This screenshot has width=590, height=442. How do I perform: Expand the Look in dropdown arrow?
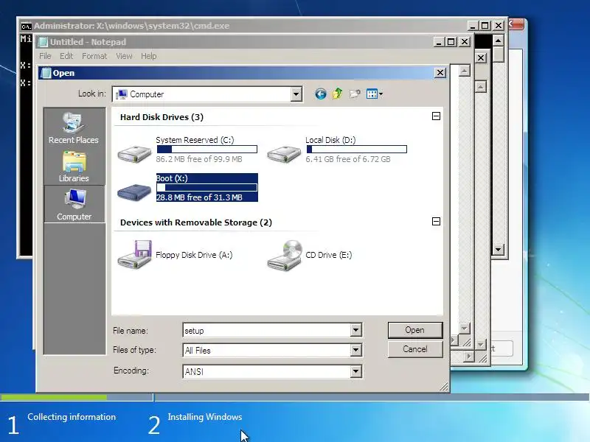click(296, 94)
